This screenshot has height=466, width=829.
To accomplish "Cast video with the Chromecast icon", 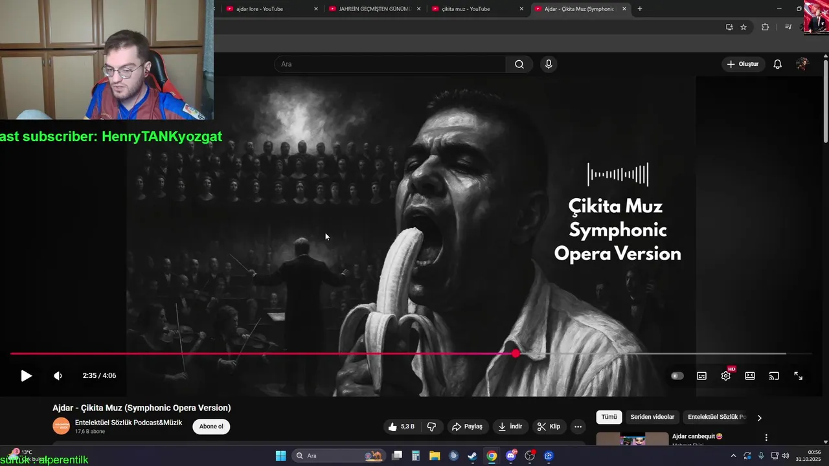I will click(x=774, y=376).
